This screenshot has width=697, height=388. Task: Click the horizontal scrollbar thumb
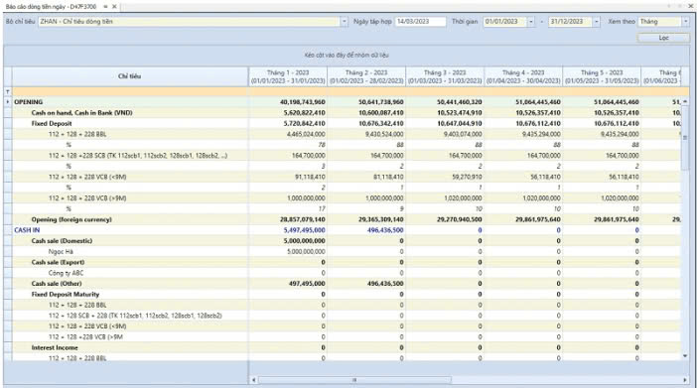[x=354, y=380]
